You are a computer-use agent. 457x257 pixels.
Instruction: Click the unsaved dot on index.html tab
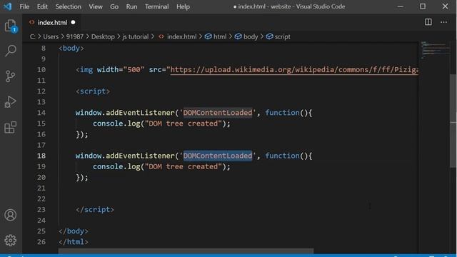(x=73, y=22)
